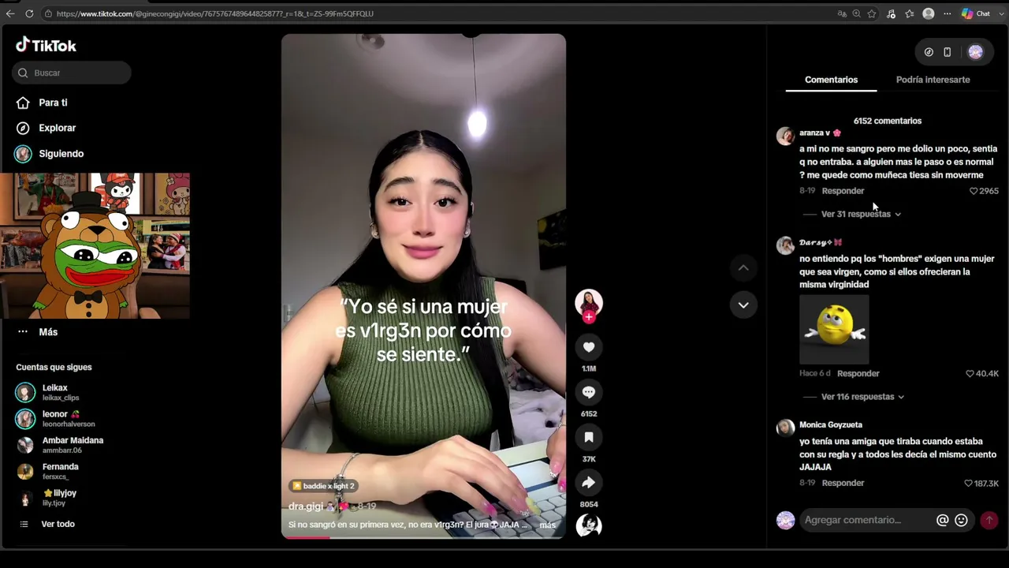Open comments via the speech bubble icon
1009x568 pixels.
(589, 392)
